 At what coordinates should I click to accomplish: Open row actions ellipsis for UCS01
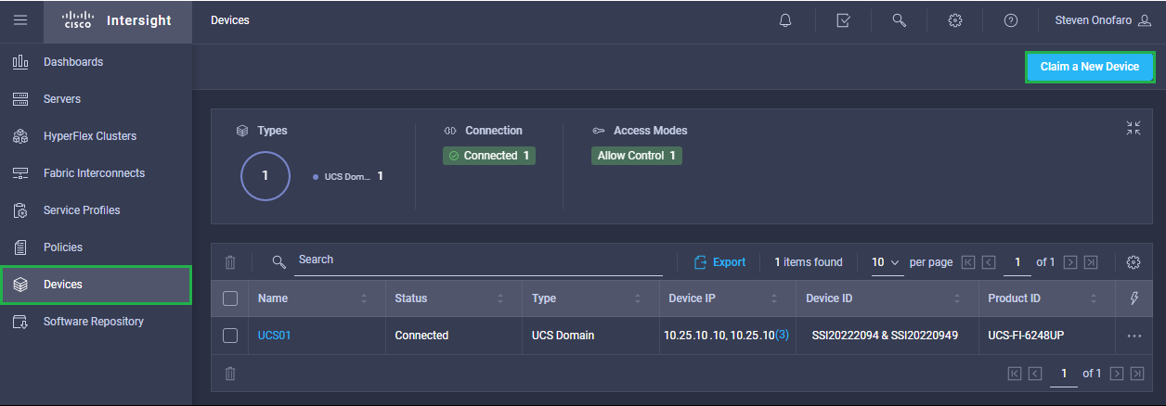coord(1134,336)
